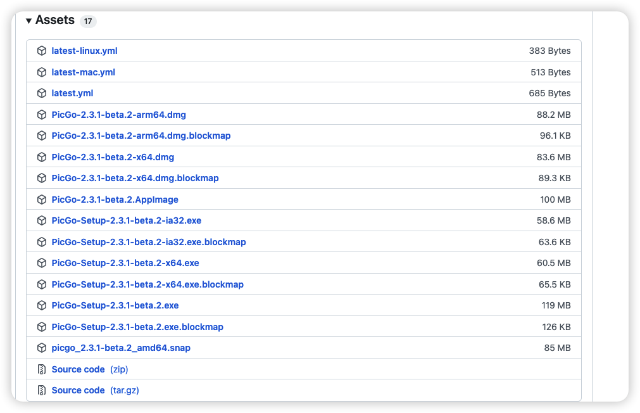Download PicGo-2.3.1-beta.2-x64.dmg
Viewport: 640px width, 413px height.
113,157
